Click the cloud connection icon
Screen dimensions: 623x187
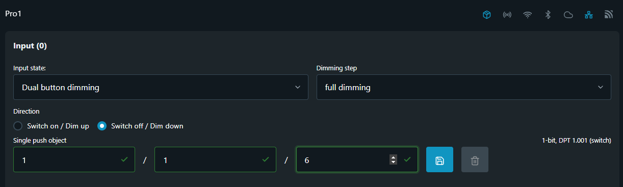pos(568,15)
